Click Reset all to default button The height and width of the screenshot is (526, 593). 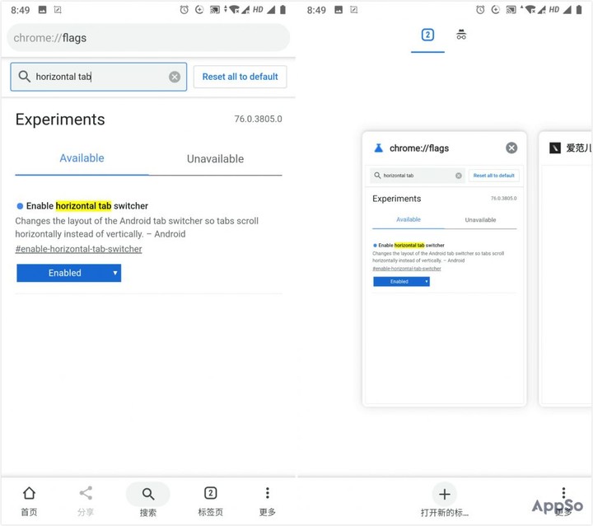click(240, 77)
